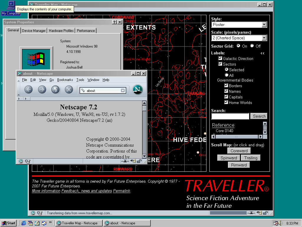Click the System Properties help question button

[x=114, y=22]
